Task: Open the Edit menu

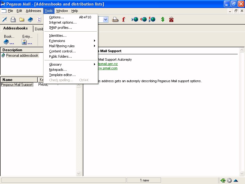Action: click(19, 11)
